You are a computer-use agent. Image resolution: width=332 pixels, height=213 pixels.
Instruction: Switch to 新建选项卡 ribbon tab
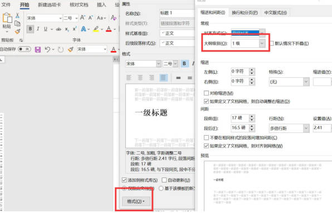click(50, 4)
